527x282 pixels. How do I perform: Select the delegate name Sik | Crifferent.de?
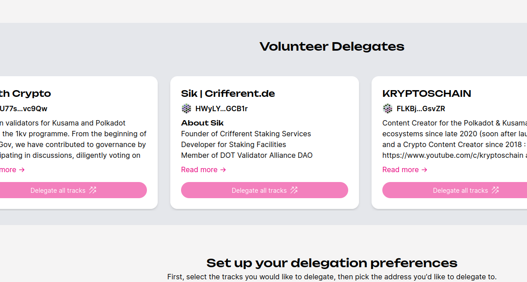point(228,93)
